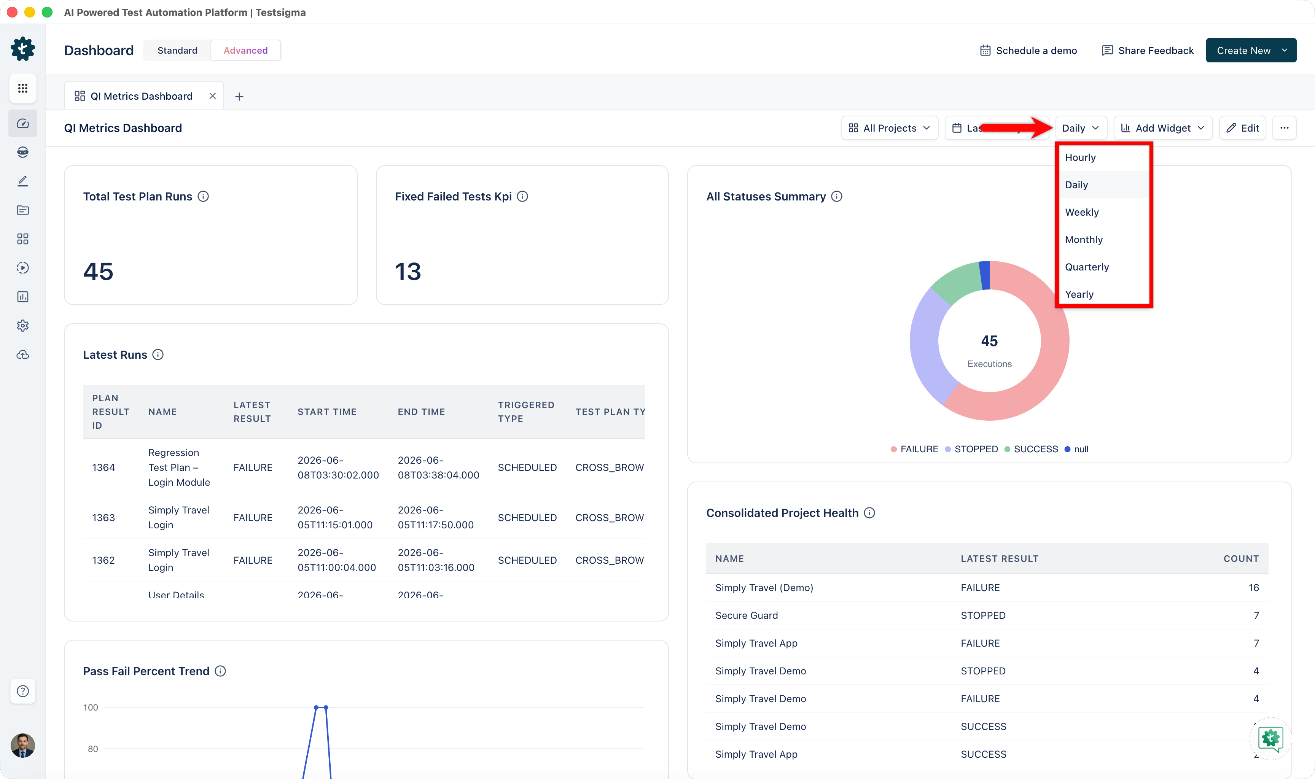Open the Settings gear icon in sidebar

click(x=22, y=326)
